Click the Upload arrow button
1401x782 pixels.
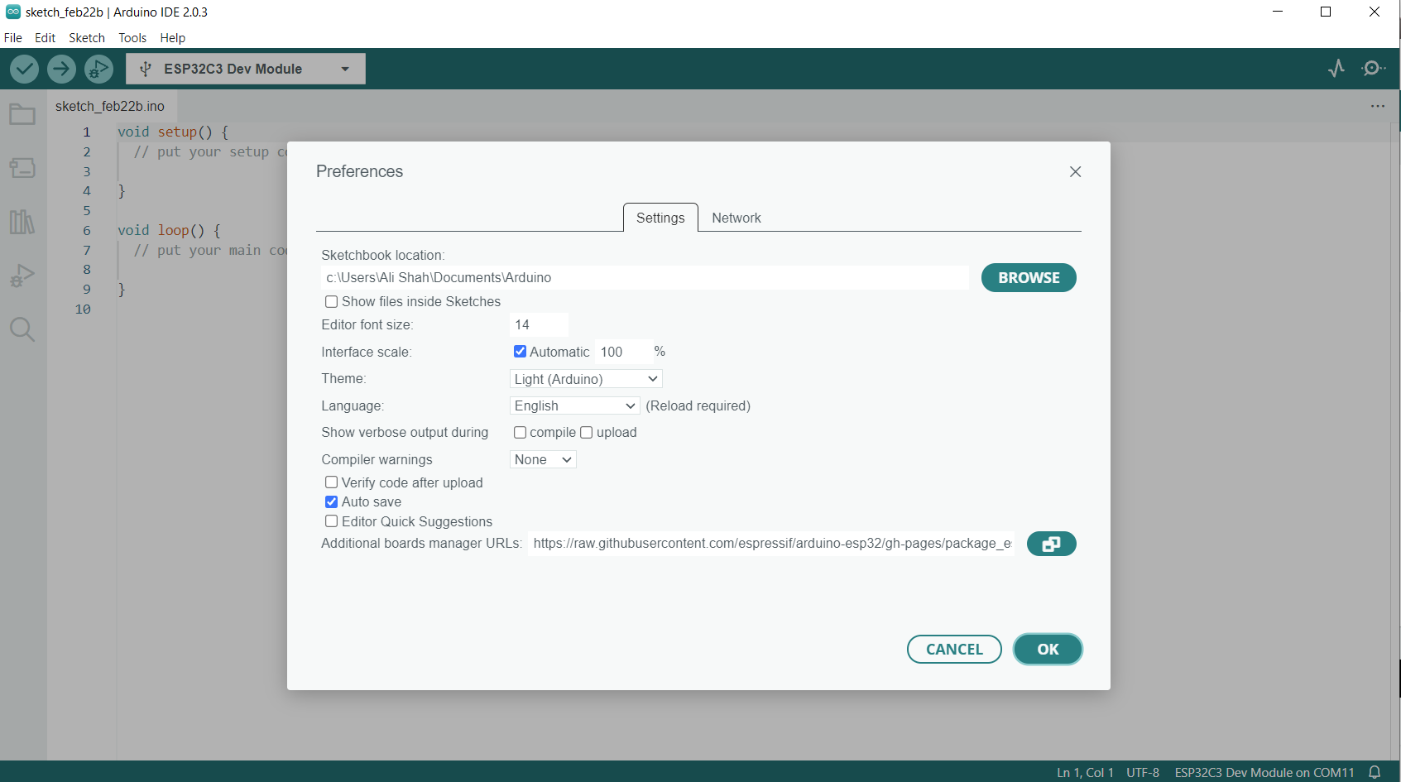pos(61,69)
